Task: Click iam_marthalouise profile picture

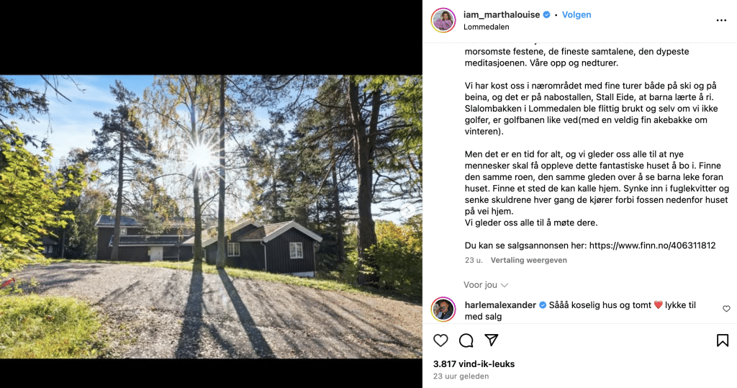Action: coord(443,20)
